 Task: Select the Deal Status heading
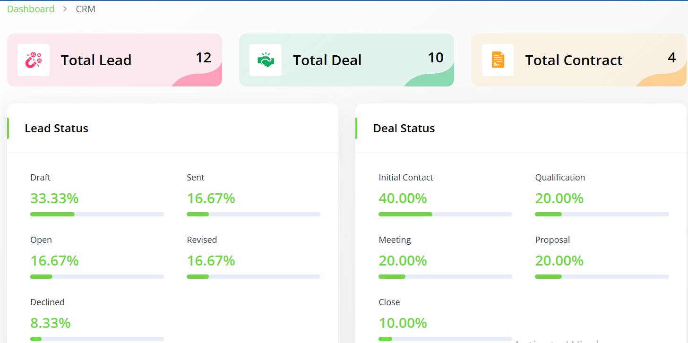[404, 129]
